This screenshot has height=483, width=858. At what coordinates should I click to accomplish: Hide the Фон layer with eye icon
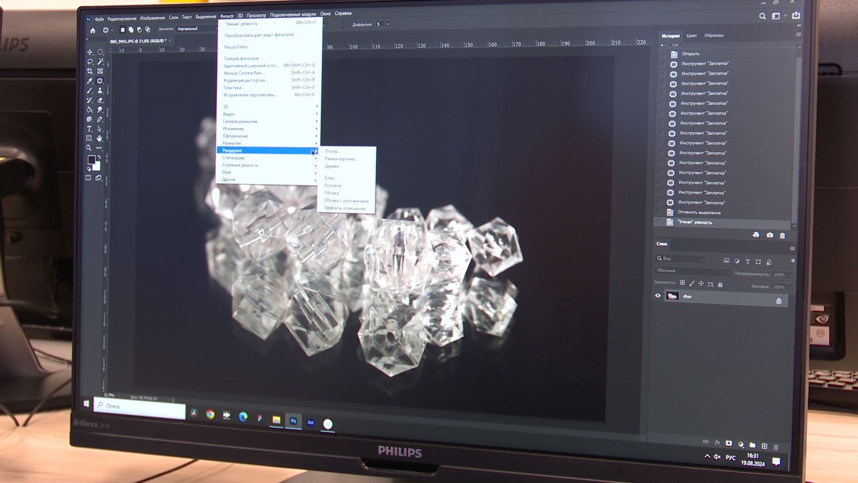click(x=658, y=296)
